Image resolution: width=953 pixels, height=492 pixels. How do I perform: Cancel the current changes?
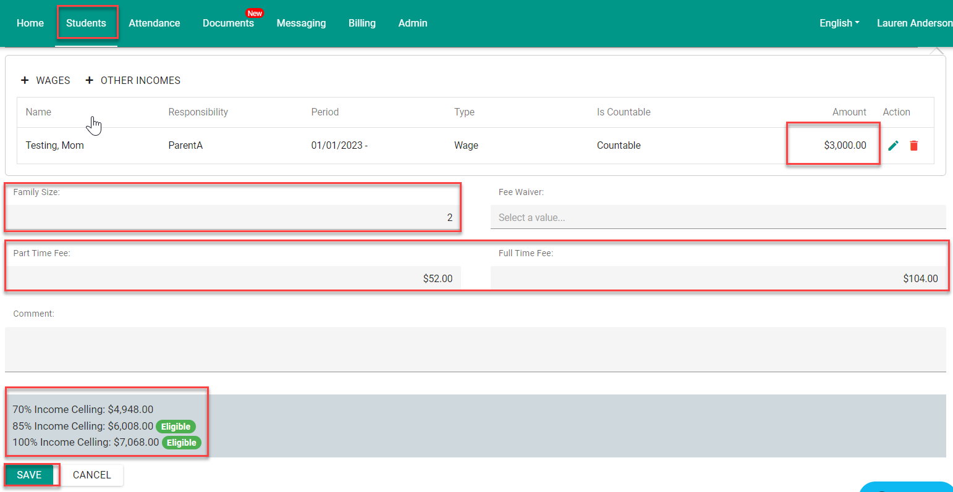pyautogui.click(x=91, y=475)
